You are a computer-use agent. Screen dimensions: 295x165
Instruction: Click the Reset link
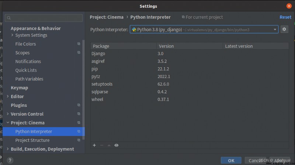click(x=285, y=17)
